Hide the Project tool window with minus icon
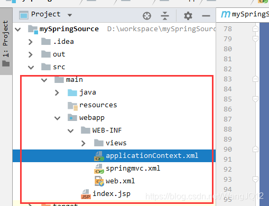Viewport: 269px width, 206px height. click(x=206, y=16)
